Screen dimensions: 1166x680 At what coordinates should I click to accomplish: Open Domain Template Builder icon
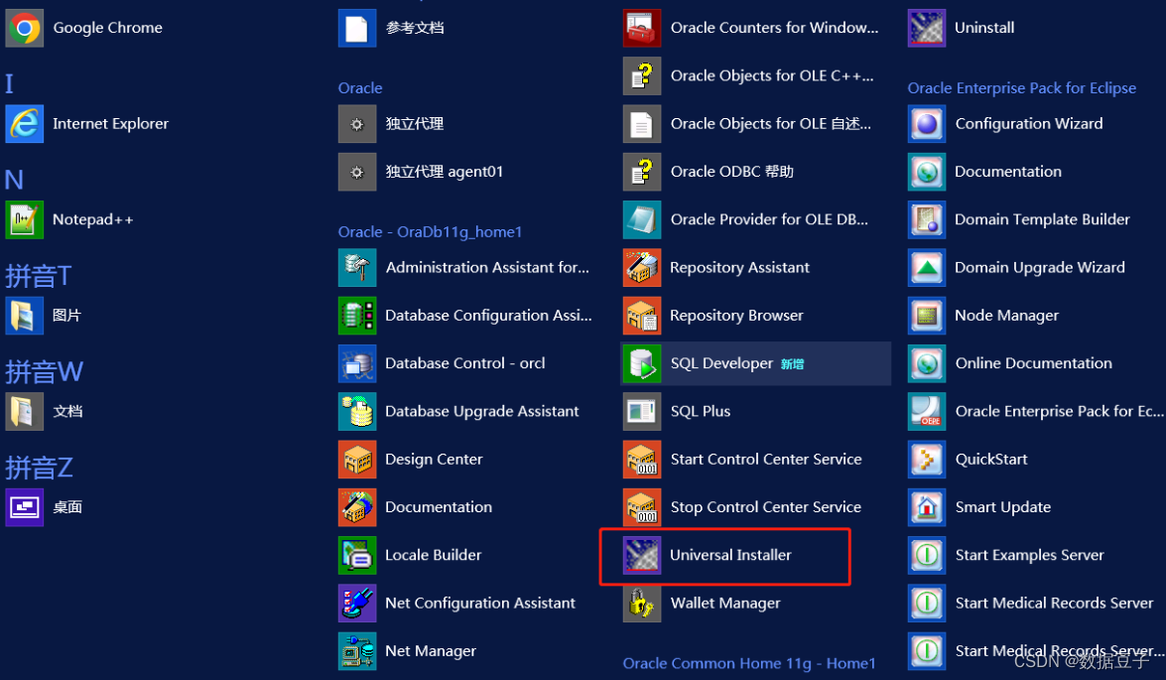[x=927, y=219]
